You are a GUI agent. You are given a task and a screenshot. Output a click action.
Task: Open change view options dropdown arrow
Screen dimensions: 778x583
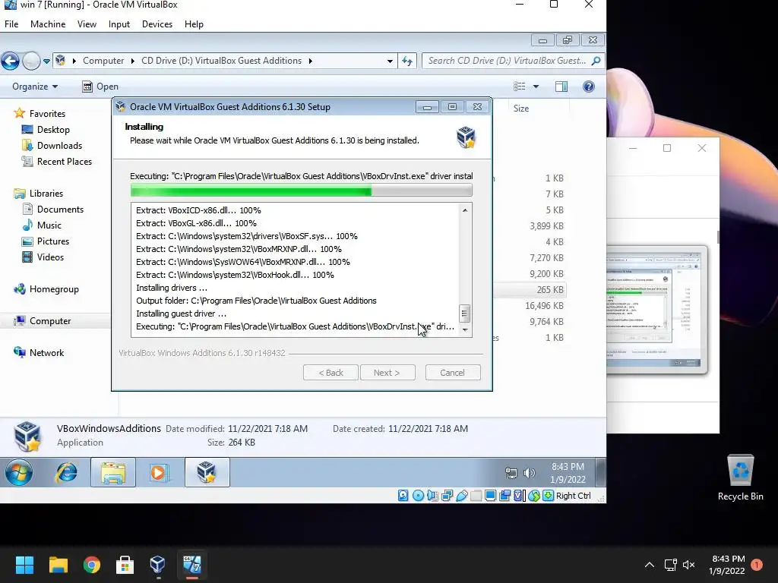[536, 87]
